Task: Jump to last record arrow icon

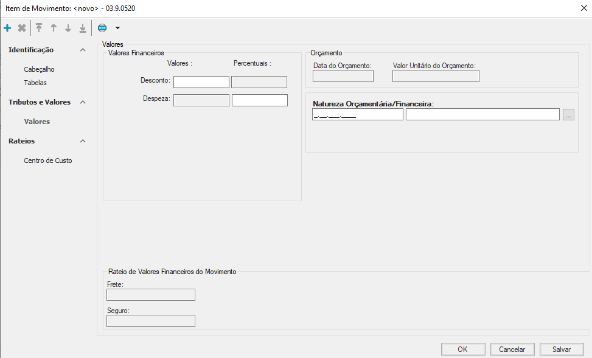Action: [83, 28]
